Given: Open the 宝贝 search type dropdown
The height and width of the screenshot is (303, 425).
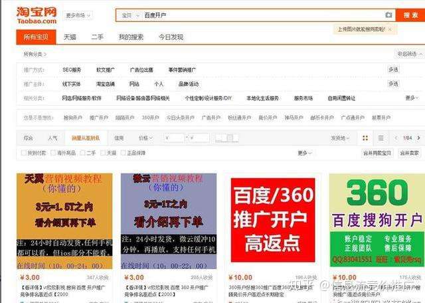Looking at the screenshot, I should click(130, 15).
